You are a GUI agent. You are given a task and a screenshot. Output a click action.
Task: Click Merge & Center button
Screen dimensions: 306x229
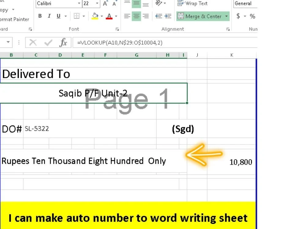200,16
